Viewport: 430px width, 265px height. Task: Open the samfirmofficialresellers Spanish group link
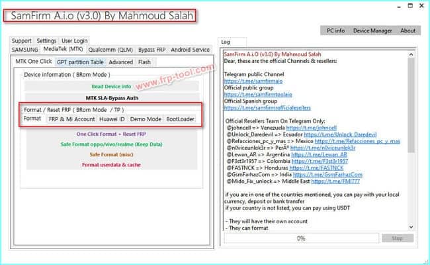(x=267, y=107)
